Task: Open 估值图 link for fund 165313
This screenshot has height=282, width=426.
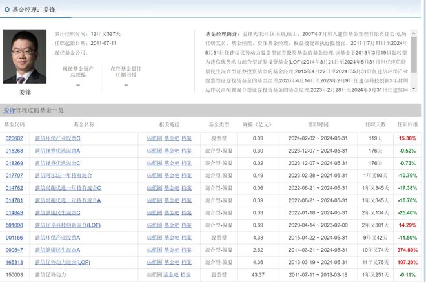Action: tap(154, 262)
